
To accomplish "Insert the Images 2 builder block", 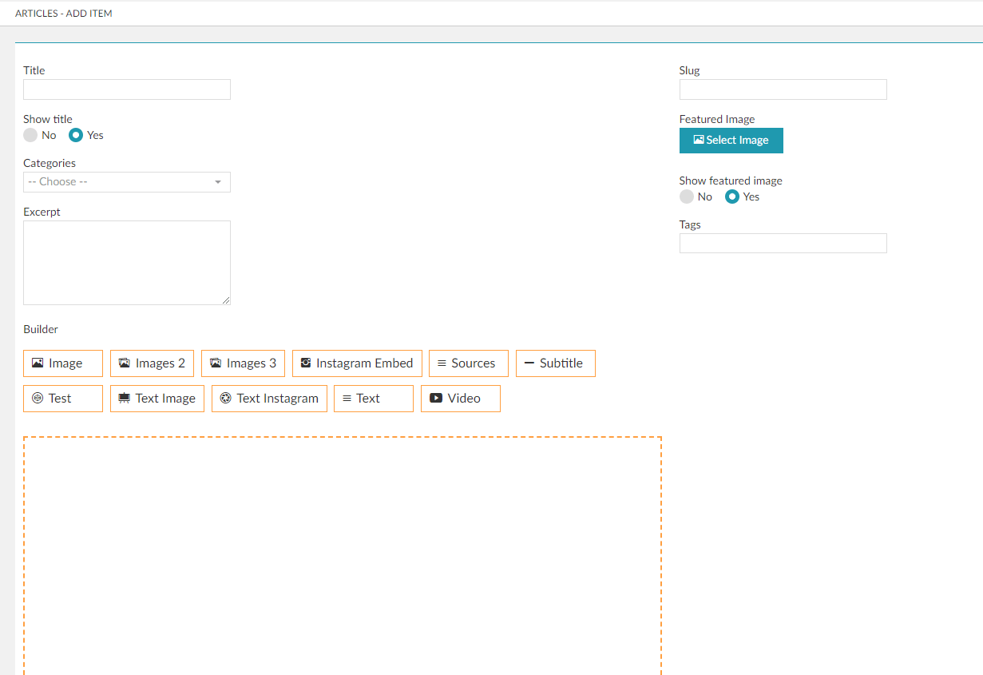I will pos(152,363).
